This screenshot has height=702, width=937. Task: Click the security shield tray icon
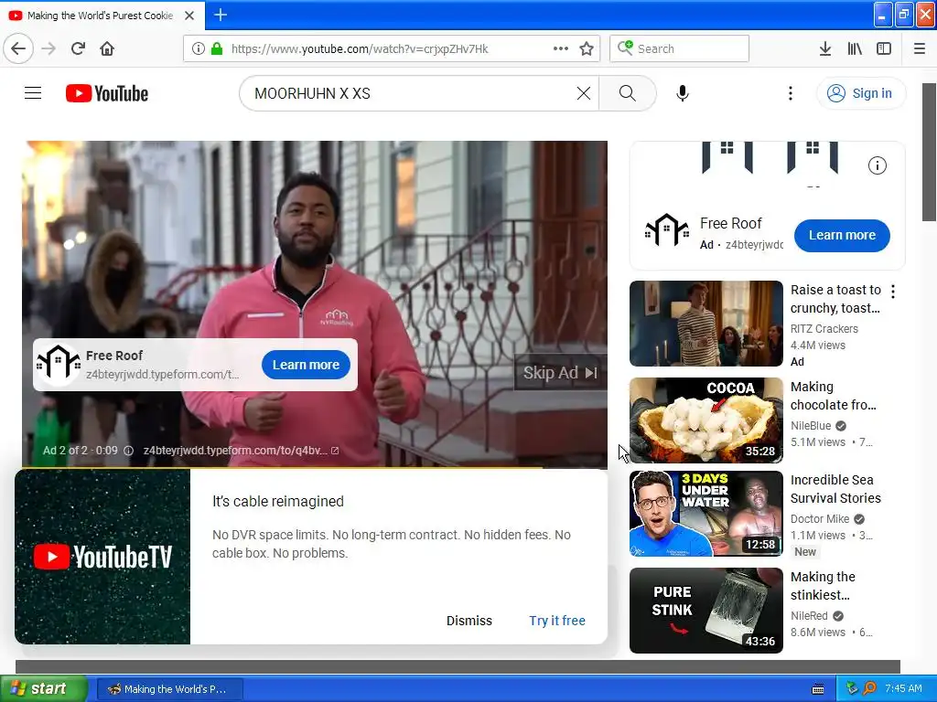[x=852, y=689]
